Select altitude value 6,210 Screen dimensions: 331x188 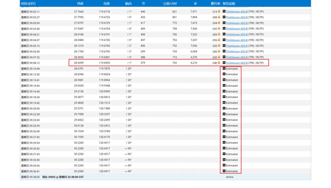[194, 63]
